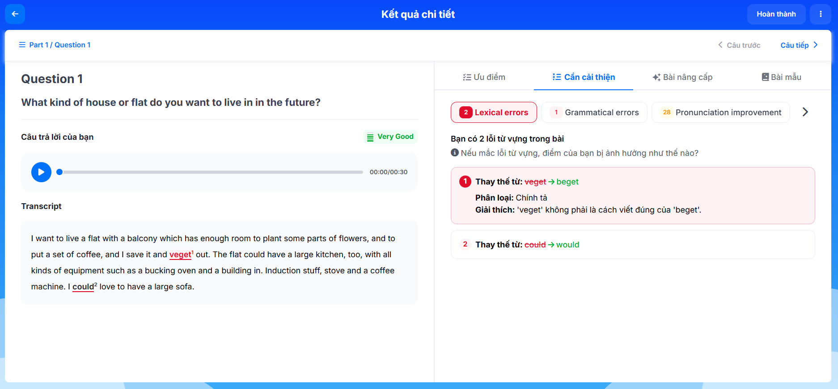The width and height of the screenshot is (838, 389).
Task: Select the Lexical errors filter
Action: click(494, 113)
